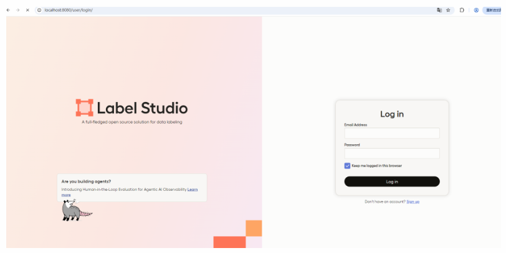
Task: Click the opossum mascot illustration
Action: pyautogui.click(x=77, y=210)
